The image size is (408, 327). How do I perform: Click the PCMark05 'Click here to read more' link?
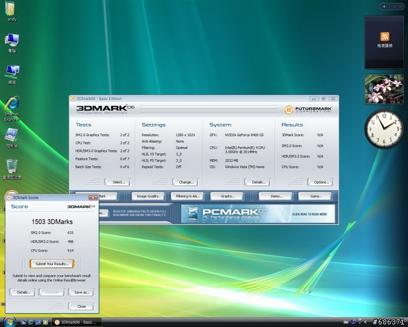pos(309,214)
